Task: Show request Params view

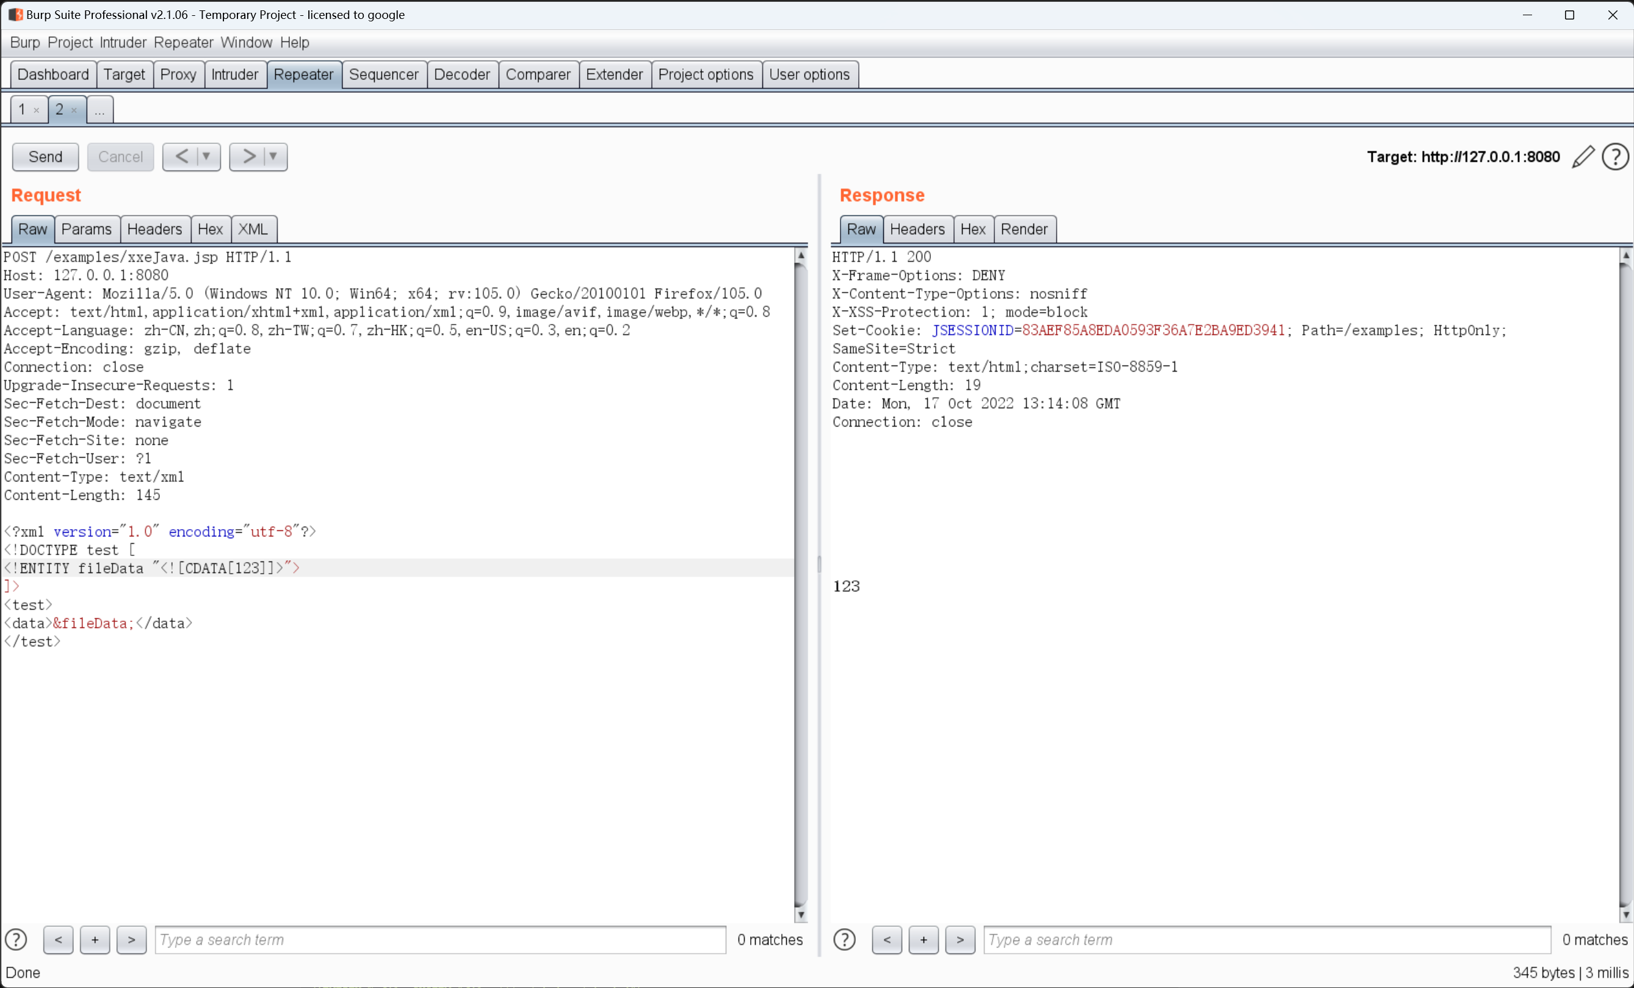Action: click(86, 229)
